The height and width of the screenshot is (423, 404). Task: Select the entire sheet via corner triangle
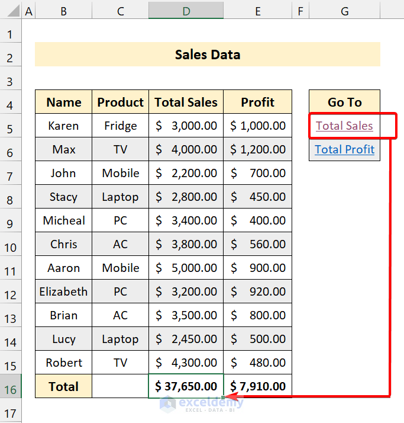point(11,10)
